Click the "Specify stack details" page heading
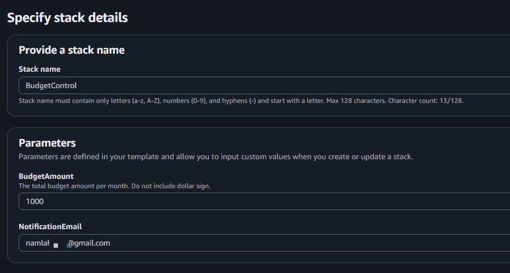This screenshot has height=273, width=510. (67, 18)
